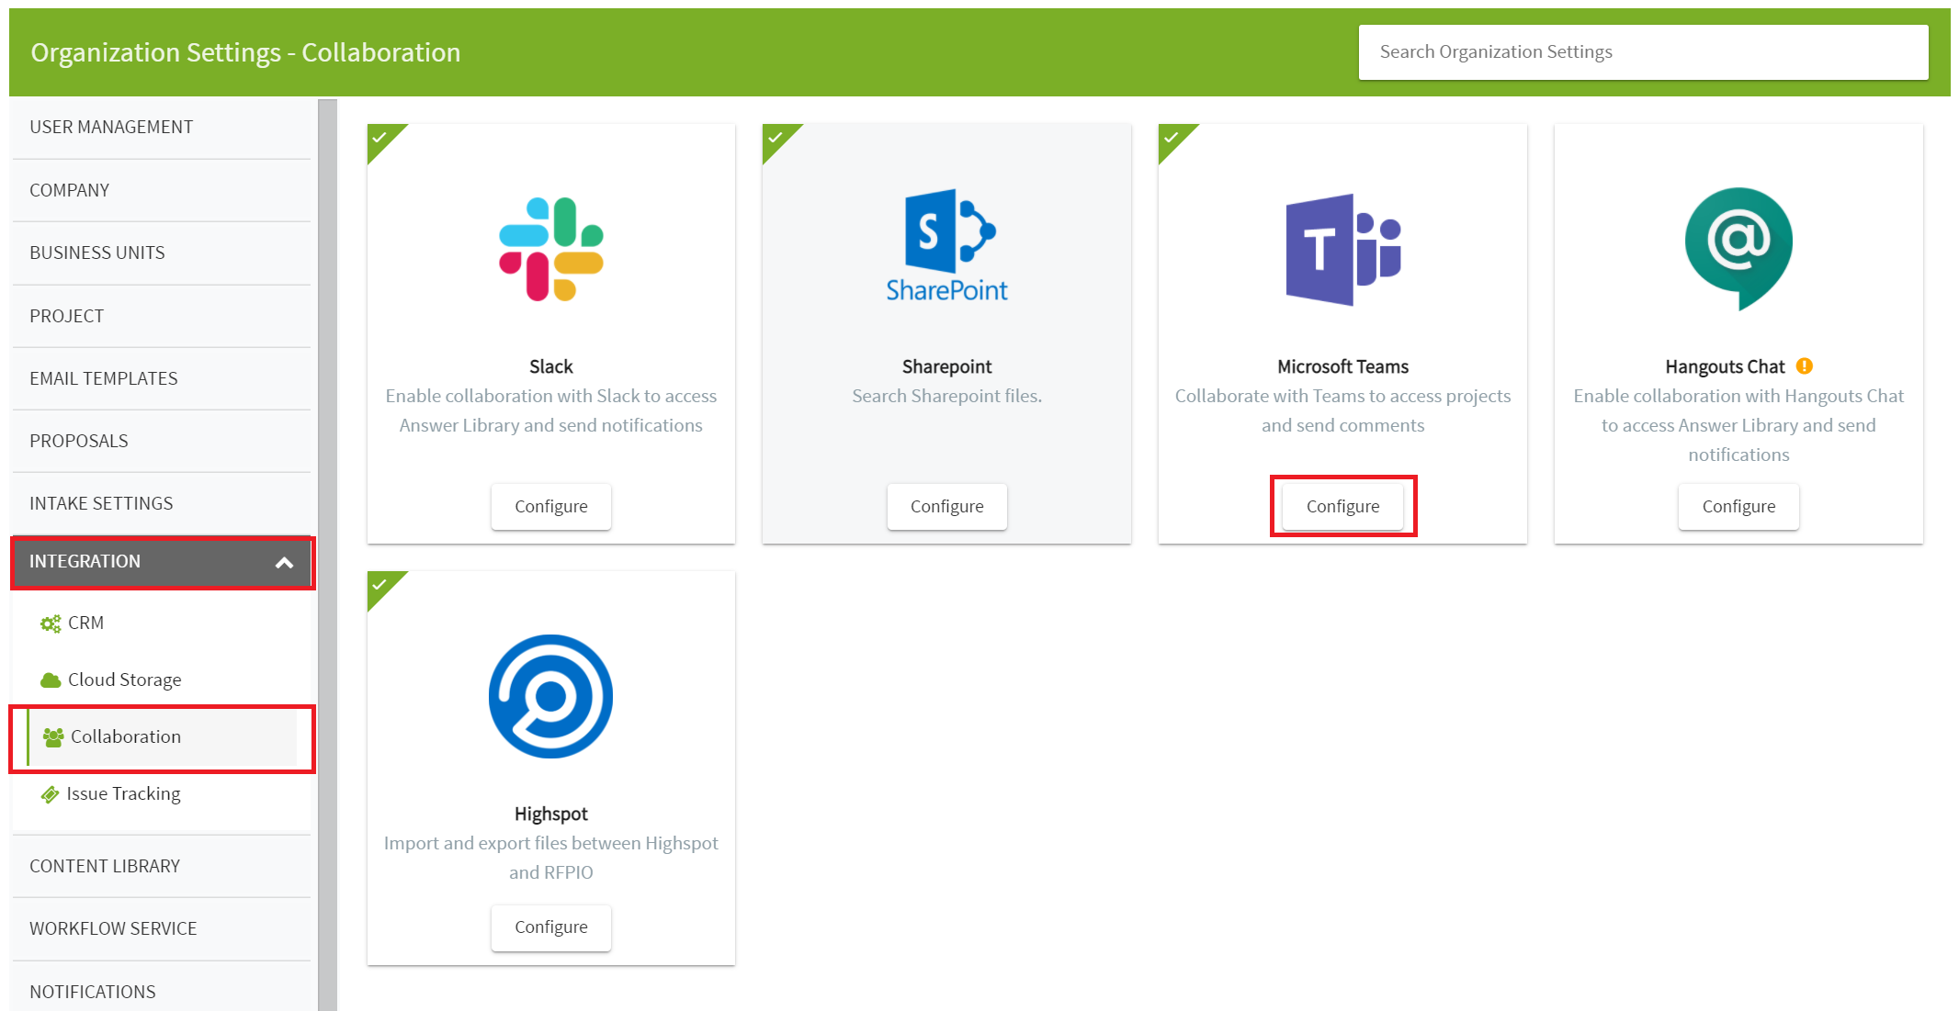Viewport: 1959px width, 1011px height.
Task: Open the Project settings section
Action: tap(162, 316)
